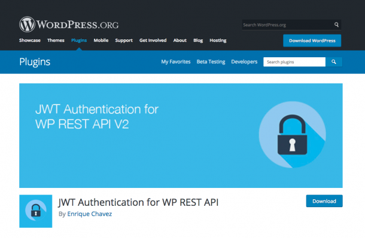Click the large padlock banner graphic

point(293,135)
